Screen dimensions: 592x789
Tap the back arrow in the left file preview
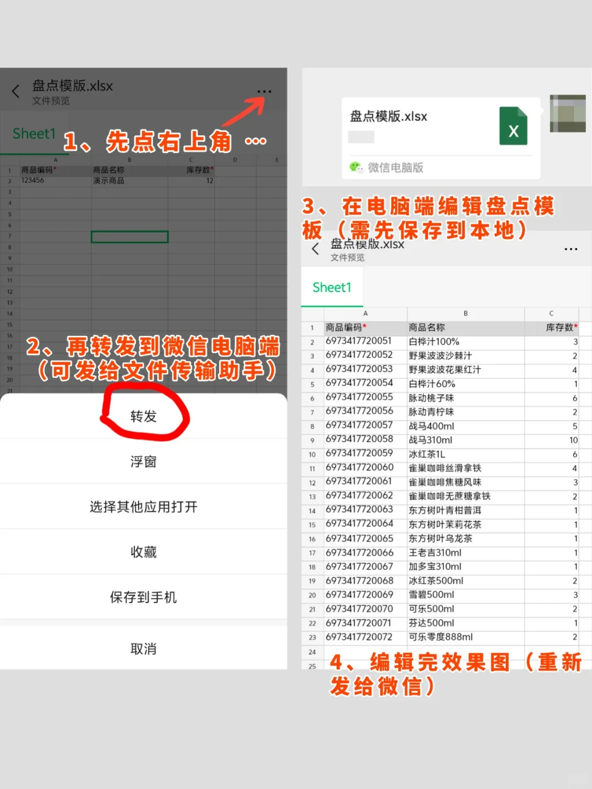point(15,92)
